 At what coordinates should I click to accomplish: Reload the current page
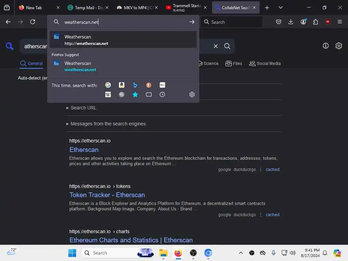point(33,22)
